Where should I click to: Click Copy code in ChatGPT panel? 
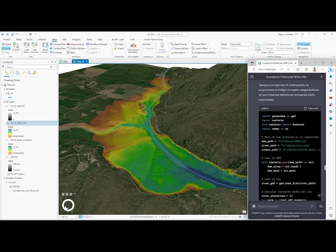311,109
